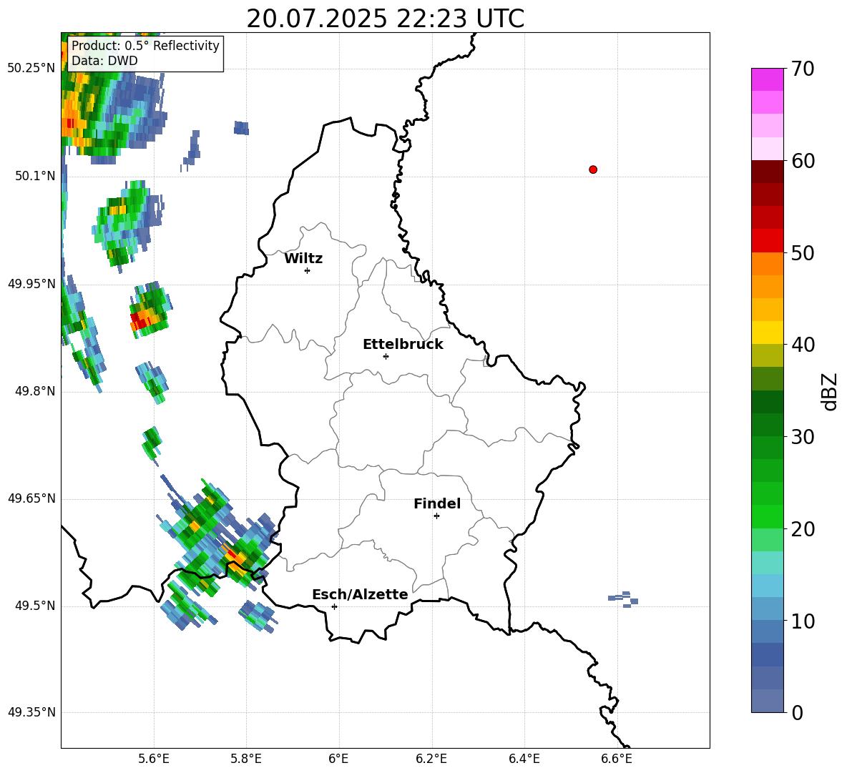This screenshot has height=773, width=847.
Task: Click the red dot radar location marker
Action: (592, 169)
